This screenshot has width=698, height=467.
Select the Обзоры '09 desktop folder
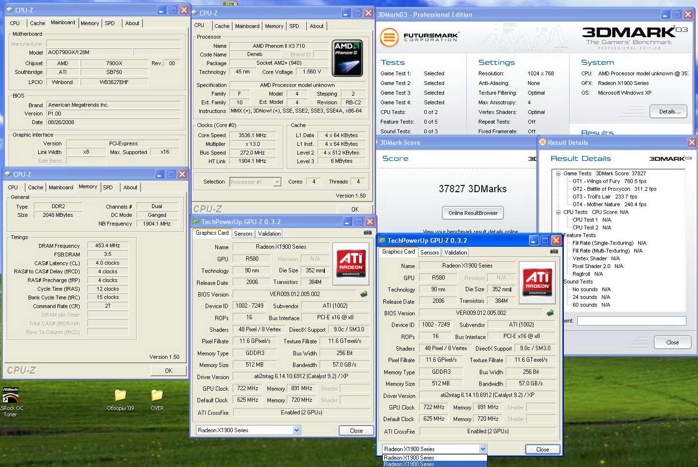point(120,400)
